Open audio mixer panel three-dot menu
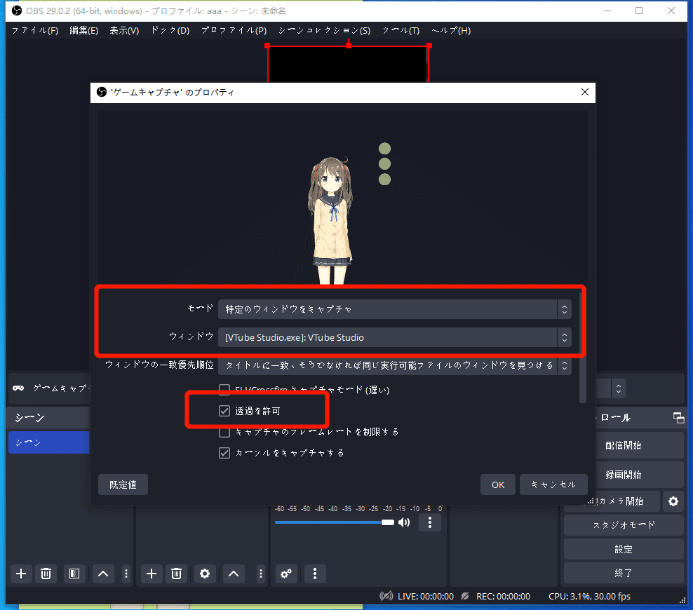Image resolution: width=693 pixels, height=610 pixels. (x=315, y=574)
